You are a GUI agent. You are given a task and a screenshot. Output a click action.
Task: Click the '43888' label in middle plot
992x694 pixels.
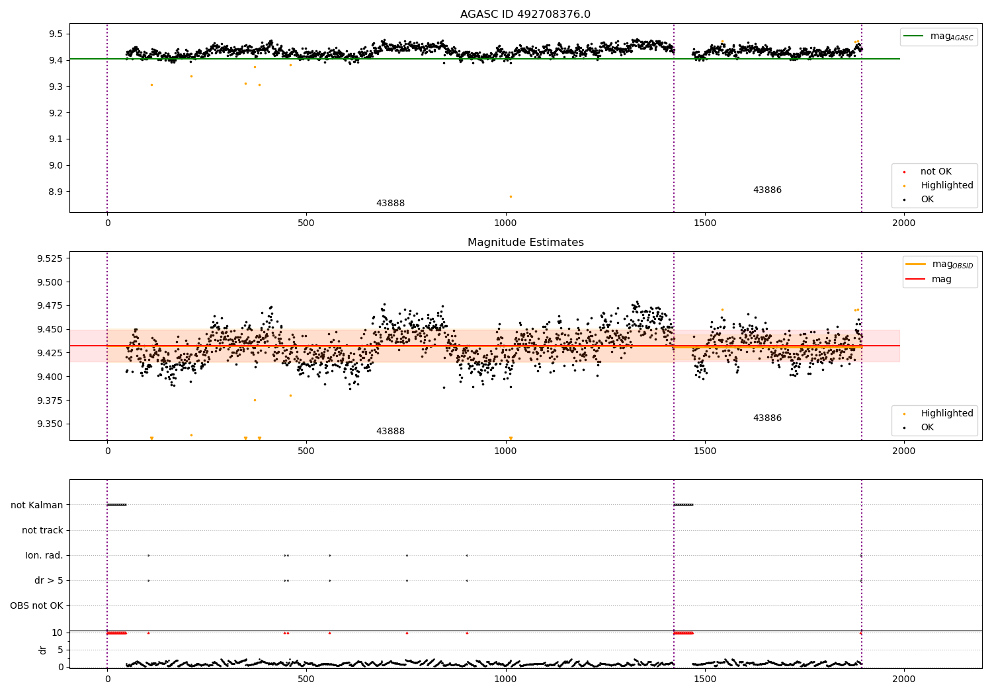[390, 432]
